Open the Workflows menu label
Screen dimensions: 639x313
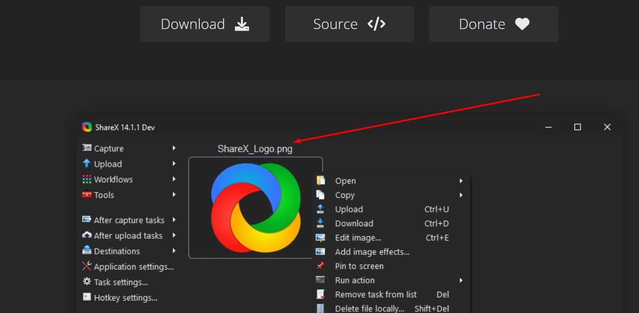[x=113, y=180]
